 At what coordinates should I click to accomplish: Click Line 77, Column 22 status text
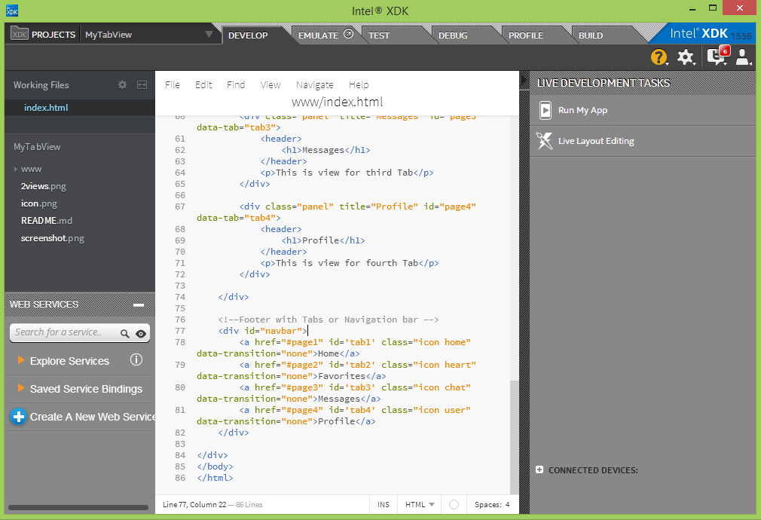[194, 504]
